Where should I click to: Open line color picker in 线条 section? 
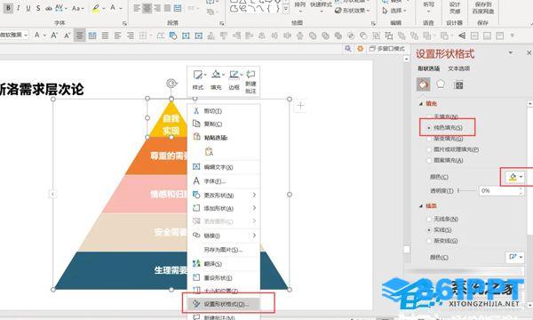tap(514, 257)
